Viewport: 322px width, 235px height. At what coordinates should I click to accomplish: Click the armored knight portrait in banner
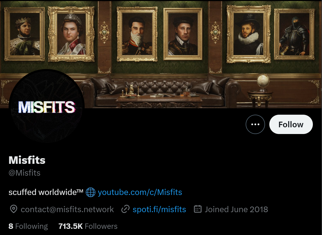295,34
